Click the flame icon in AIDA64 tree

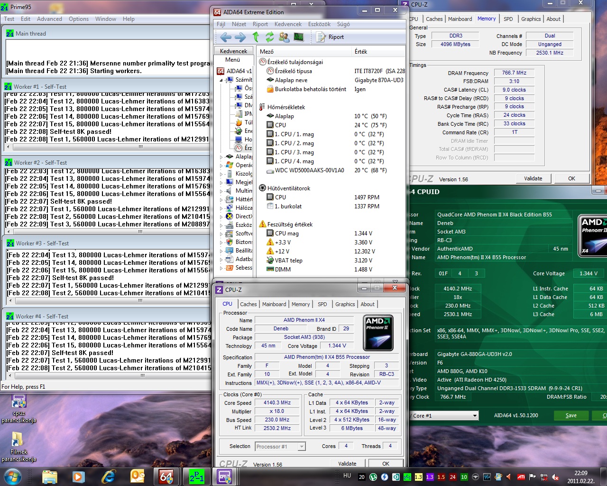coord(239,122)
